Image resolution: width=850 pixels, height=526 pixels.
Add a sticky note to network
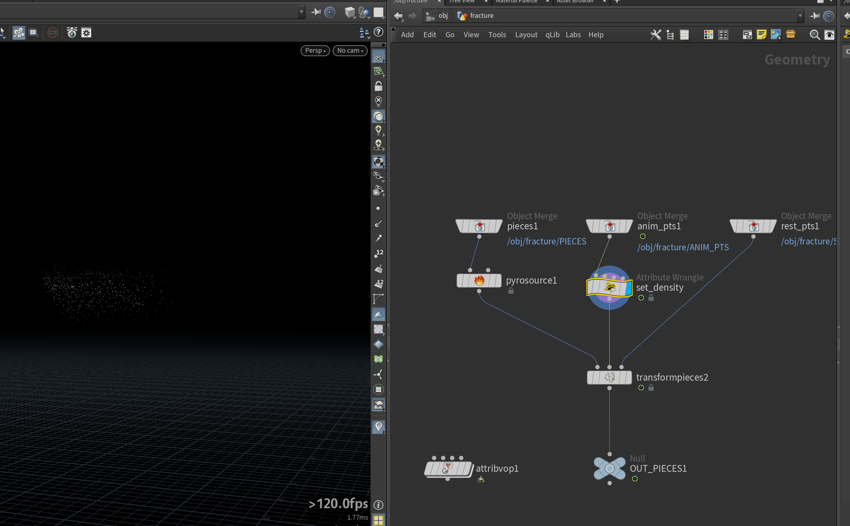(x=762, y=35)
